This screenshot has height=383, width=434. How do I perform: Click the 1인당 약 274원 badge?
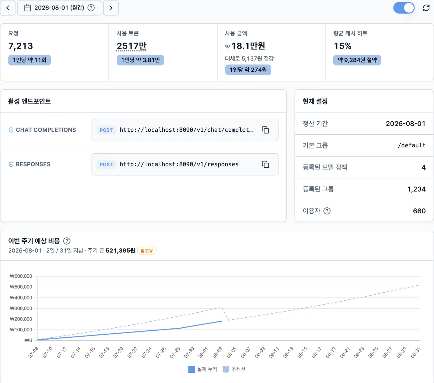click(x=248, y=70)
